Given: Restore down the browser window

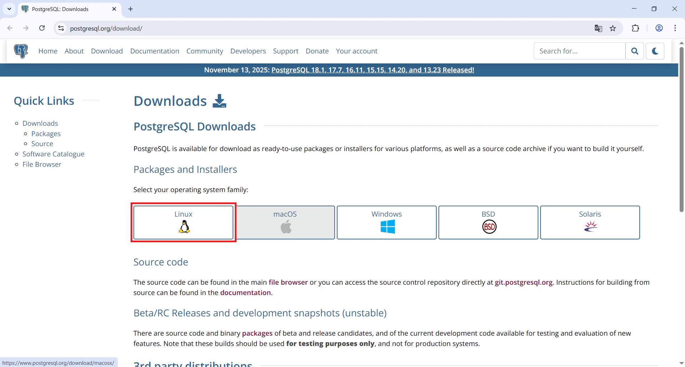Looking at the screenshot, I should click(654, 9).
